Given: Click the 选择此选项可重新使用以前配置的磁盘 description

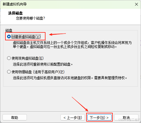Looking at the screenshot, I should tap(43, 64).
